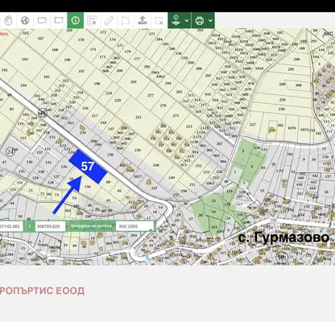Click parcel 201 on the map
The width and height of the screenshot is (335, 322).
(134, 82)
